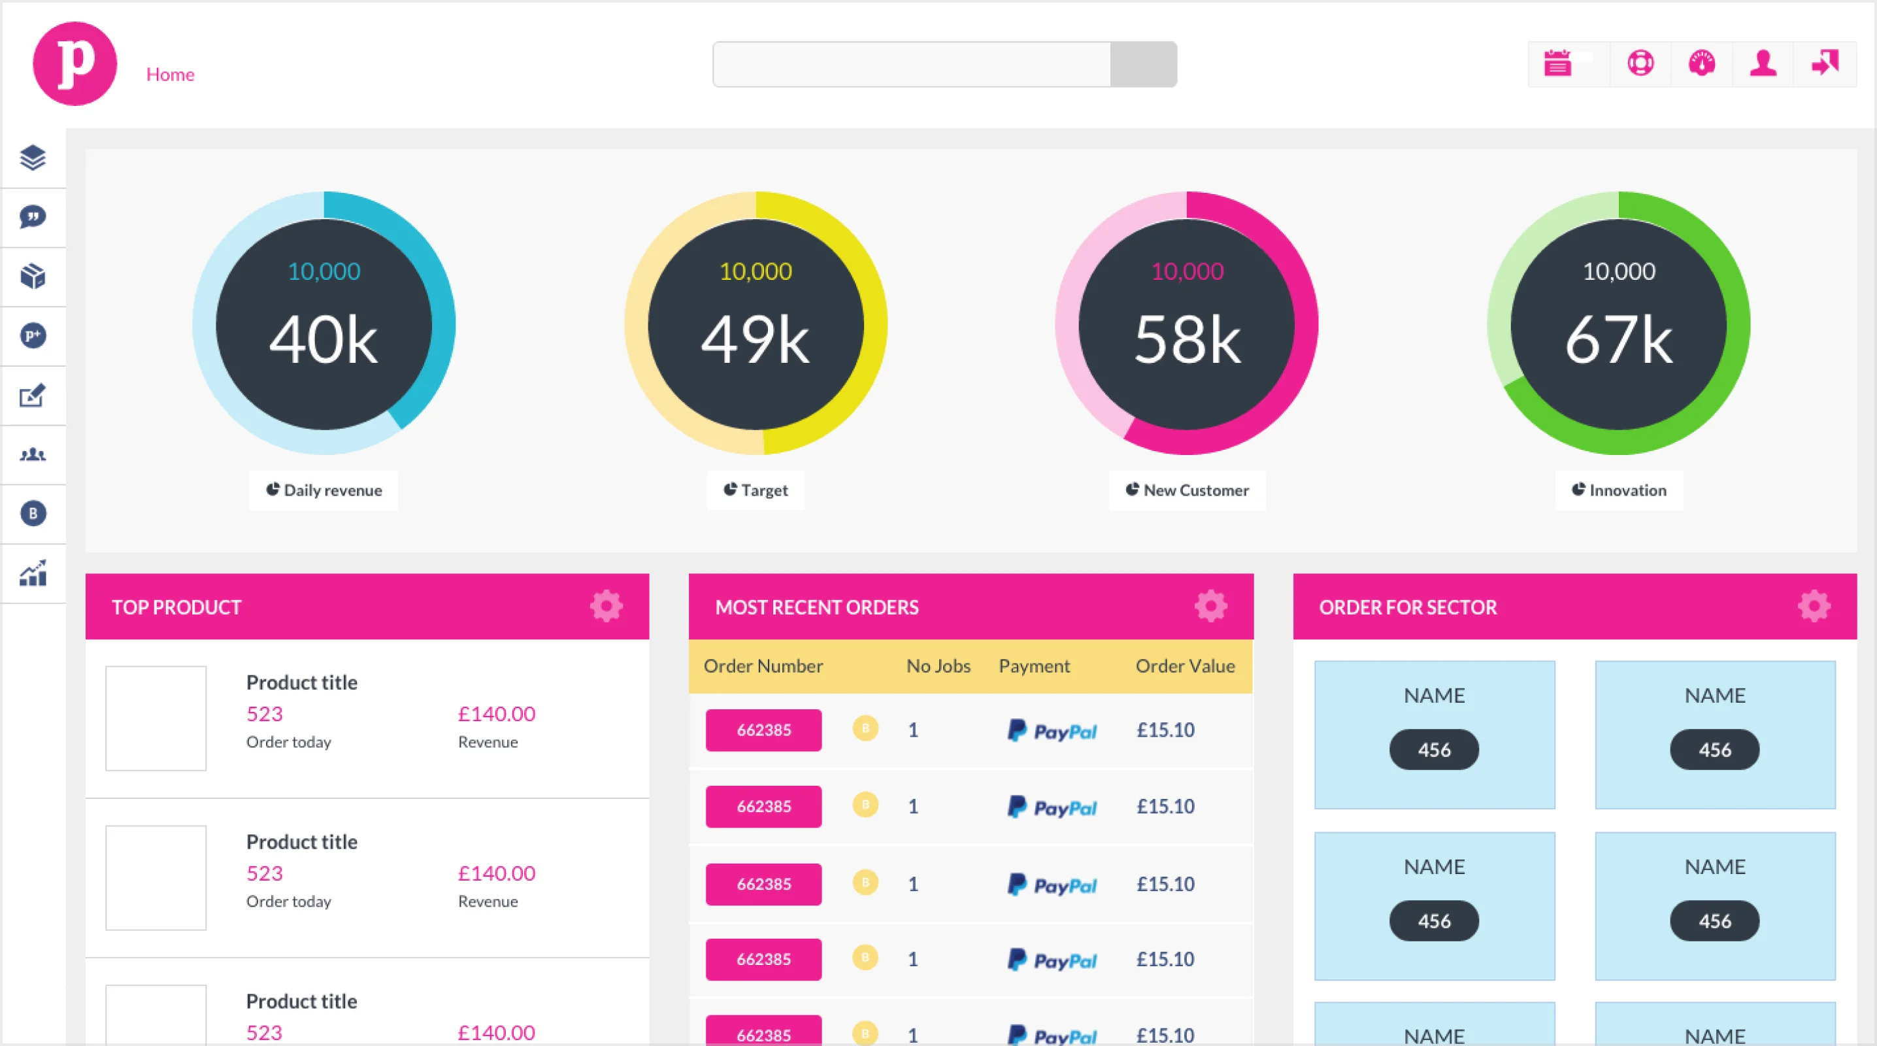Click first product's £140.00 revenue
Image resolution: width=1877 pixels, height=1046 pixels.
coord(496,714)
